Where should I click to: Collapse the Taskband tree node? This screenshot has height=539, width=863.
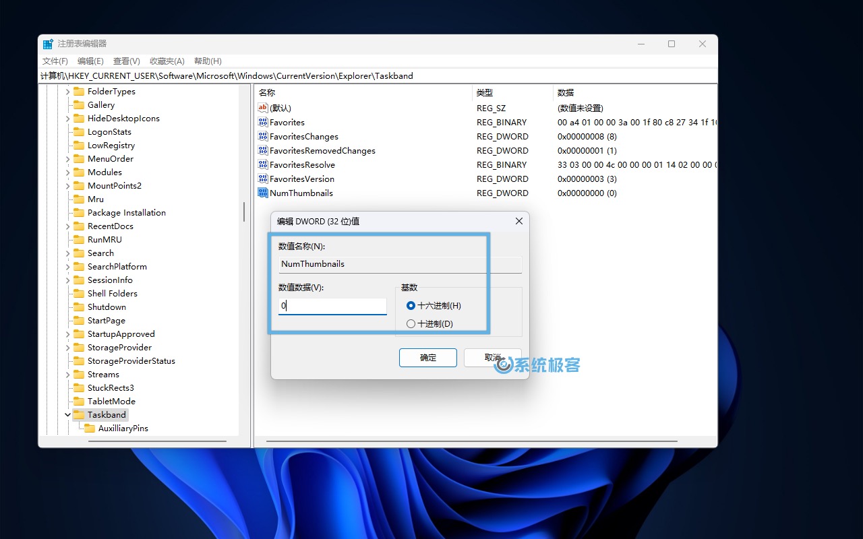[x=67, y=415]
